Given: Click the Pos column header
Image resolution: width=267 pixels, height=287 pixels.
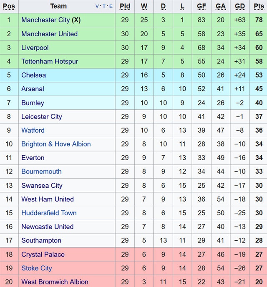Looking at the screenshot, I should pyautogui.click(x=9, y=6).
